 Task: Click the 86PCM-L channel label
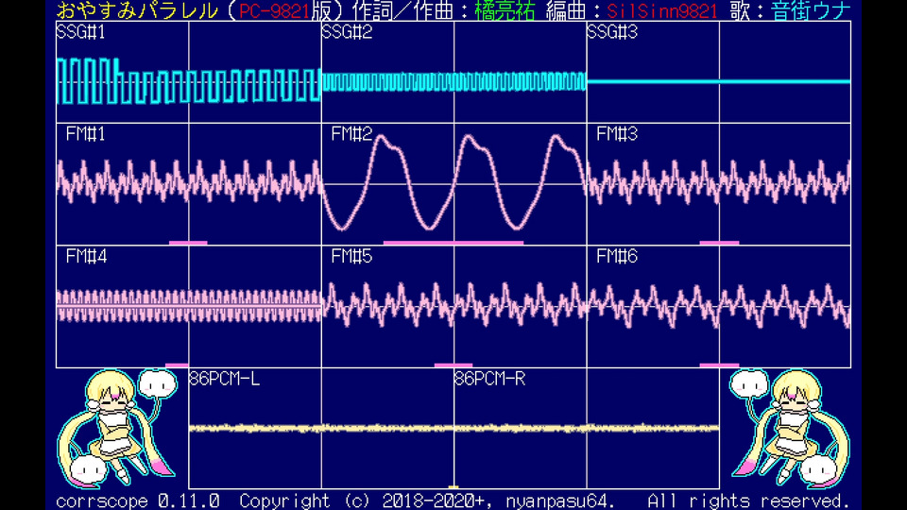225,379
